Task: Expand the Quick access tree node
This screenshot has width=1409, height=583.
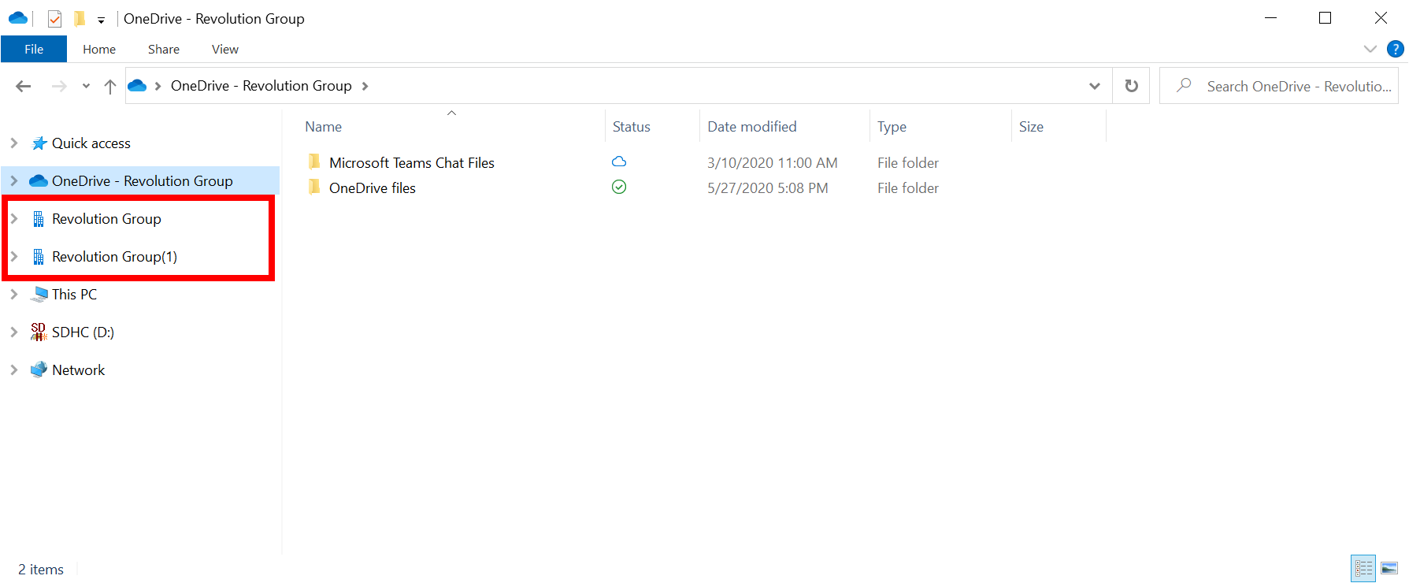Action: pos(13,143)
